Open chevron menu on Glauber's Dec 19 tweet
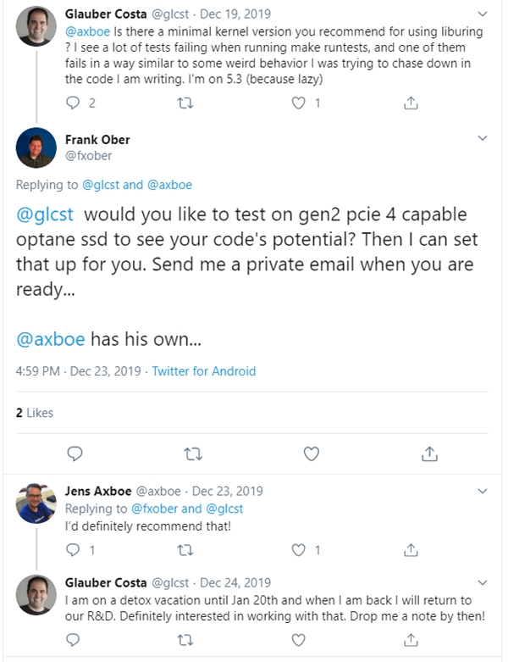 483,14
